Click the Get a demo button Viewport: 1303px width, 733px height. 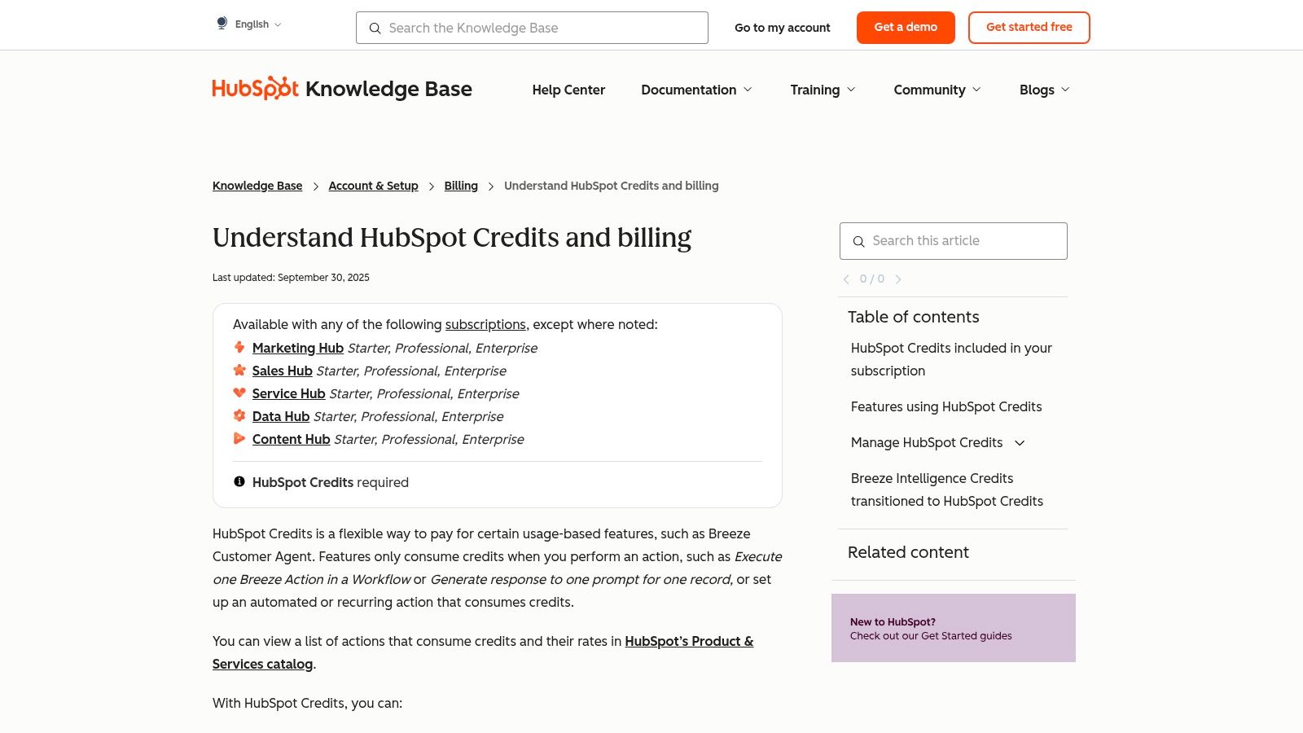[906, 27]
